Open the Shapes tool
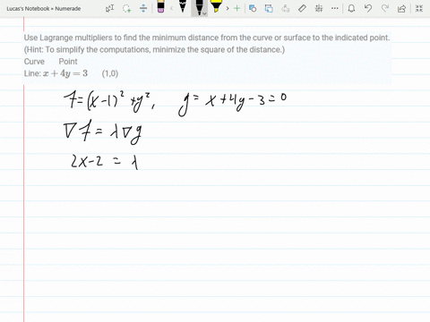The image size is (430, 322). pyautogui.click(x=253, y=8)
